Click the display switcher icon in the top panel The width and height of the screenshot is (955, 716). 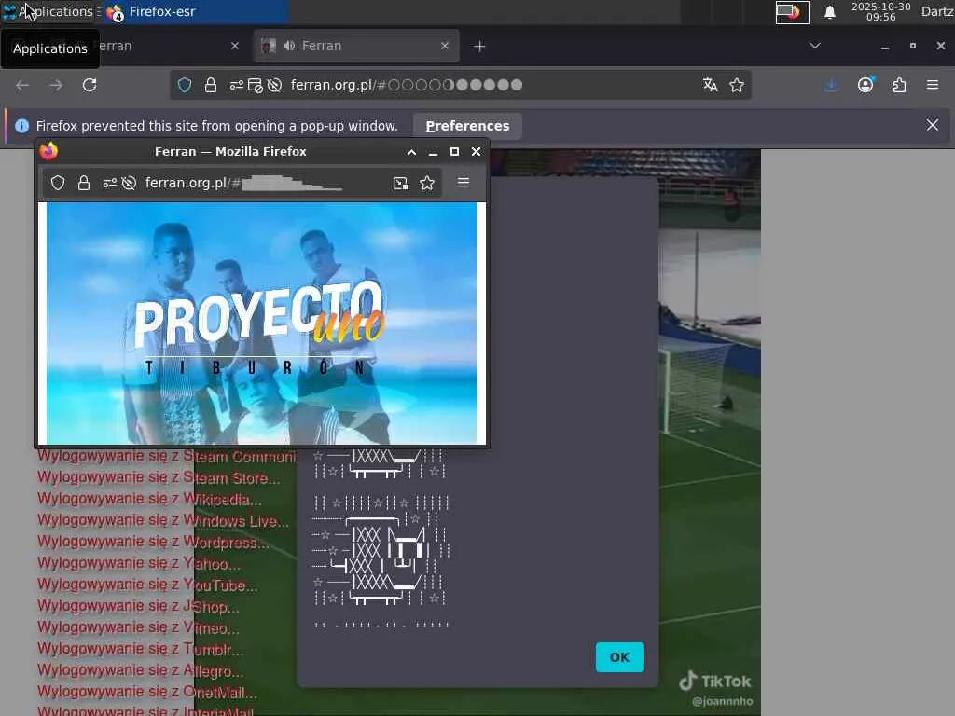tap(792, 12)
